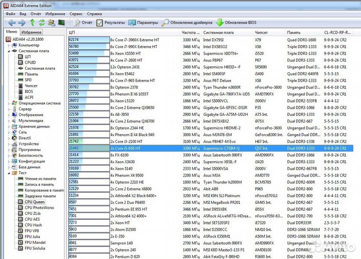Select the Безопасность tree item

(28, 156)
